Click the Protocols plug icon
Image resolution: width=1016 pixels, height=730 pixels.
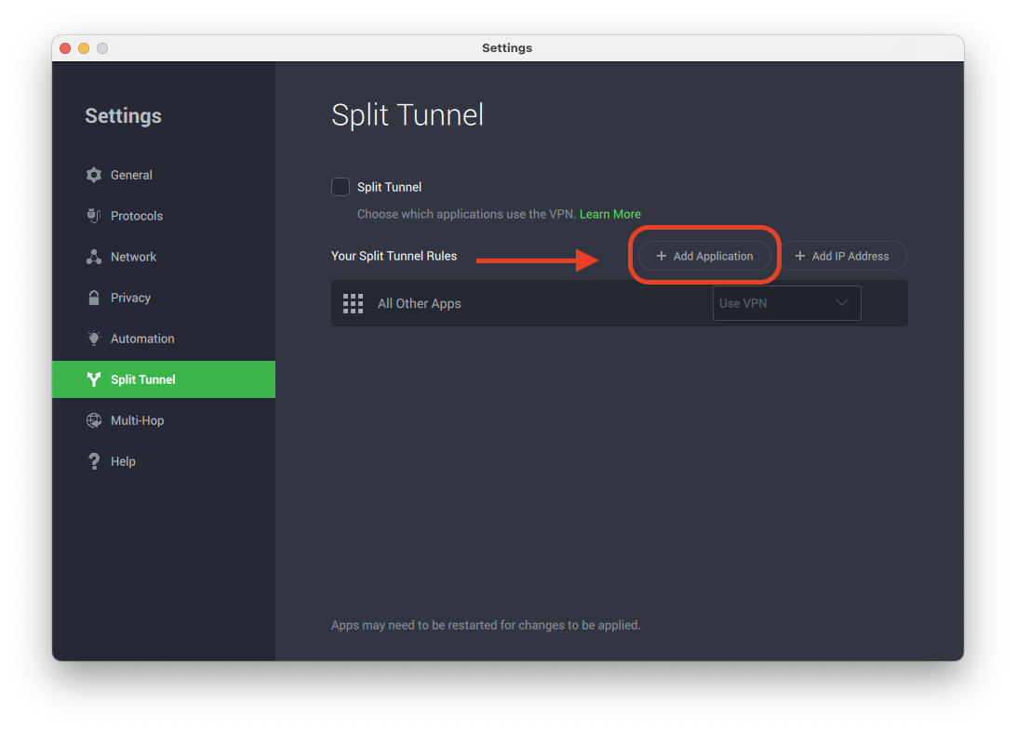pos(94,216)
